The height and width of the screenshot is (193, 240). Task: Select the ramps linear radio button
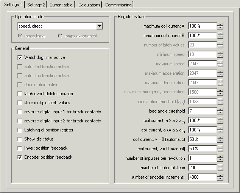(x=20, y=36)
